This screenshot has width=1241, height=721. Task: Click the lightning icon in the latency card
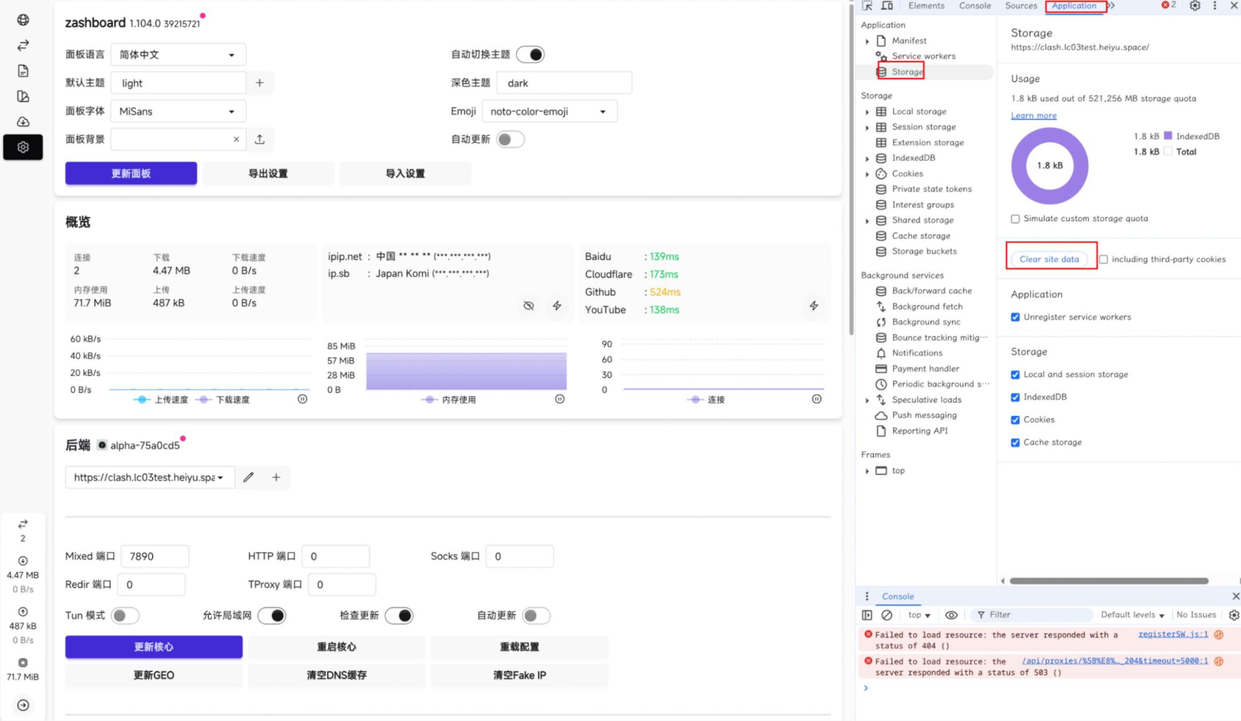coord(814,306)
